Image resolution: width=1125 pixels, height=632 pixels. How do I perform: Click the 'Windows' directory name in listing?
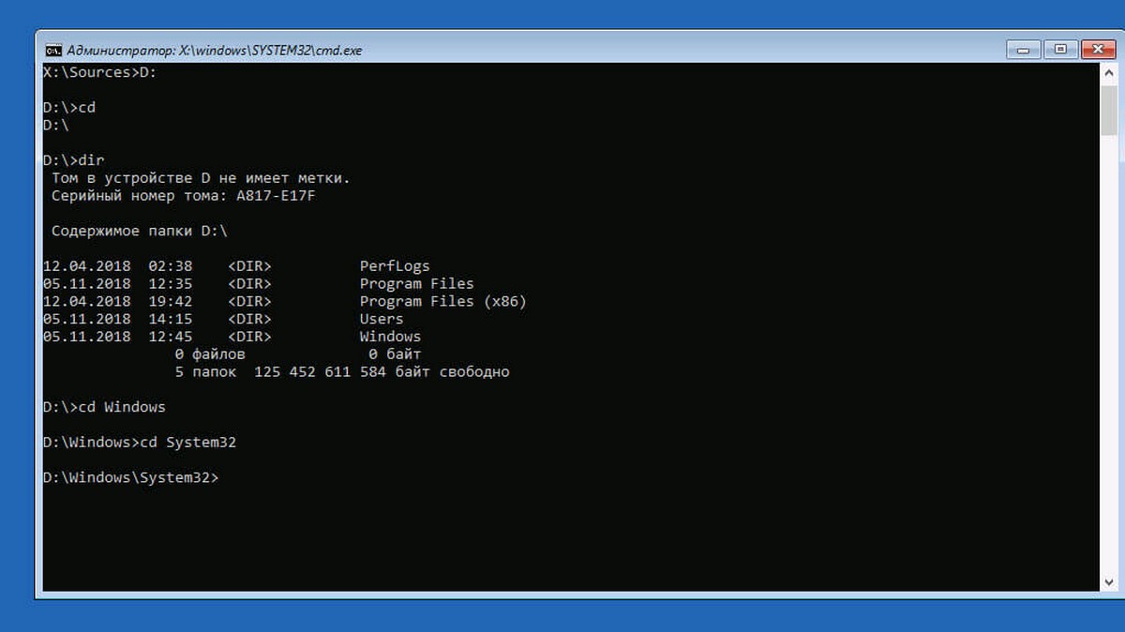click(390, 337)
